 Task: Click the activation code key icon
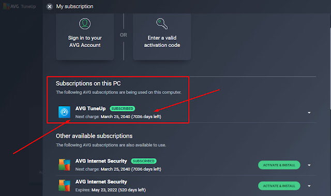tap(162, 24)
